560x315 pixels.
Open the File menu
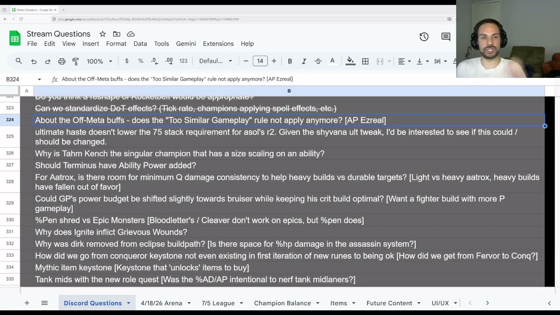pyautogui.click(x=32, y=44)
